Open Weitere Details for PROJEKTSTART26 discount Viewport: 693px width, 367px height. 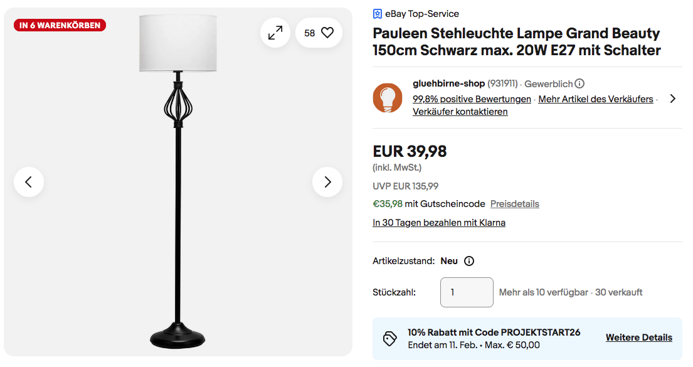pos(638,338)
